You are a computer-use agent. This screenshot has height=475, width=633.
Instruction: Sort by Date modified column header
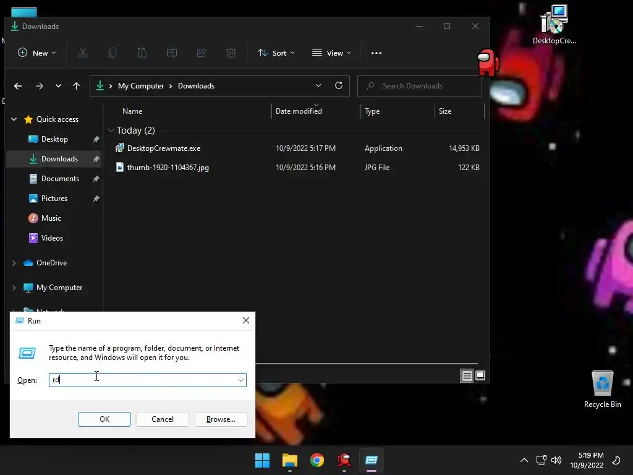(x=299, y=111)
